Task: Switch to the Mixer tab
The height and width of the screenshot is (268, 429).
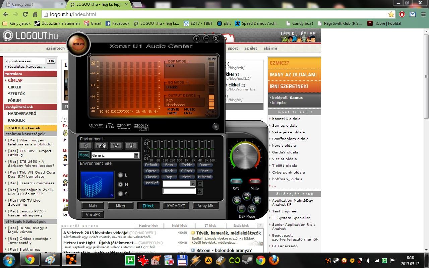Action: (121, 206)
